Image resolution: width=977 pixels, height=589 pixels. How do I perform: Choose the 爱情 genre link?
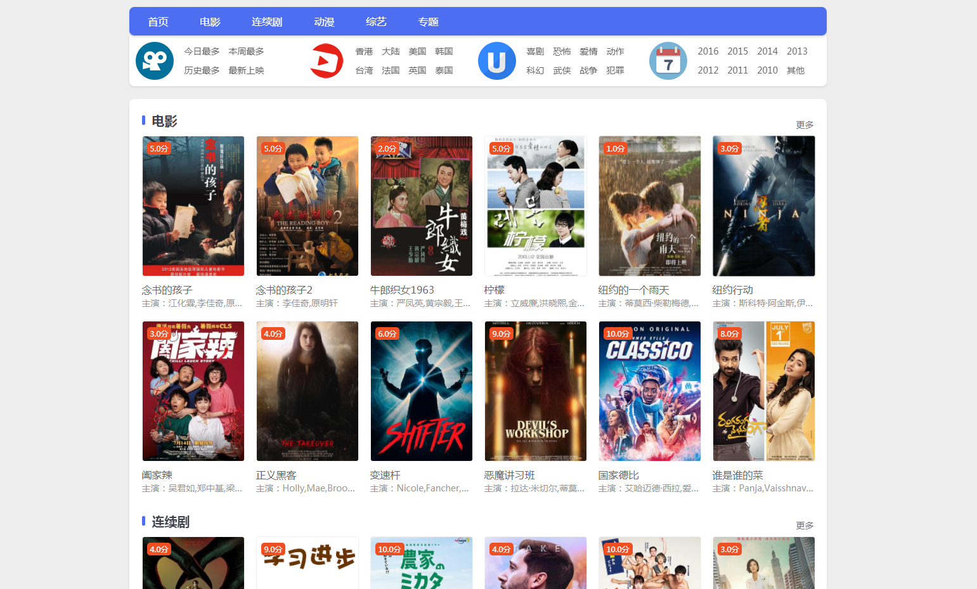pyautogui.click(x=588, y=51)
